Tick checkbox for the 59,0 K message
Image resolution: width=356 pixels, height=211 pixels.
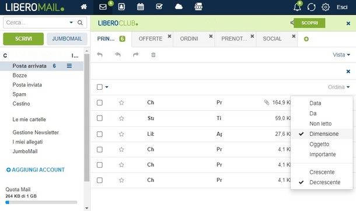click(x=100, y=118)
